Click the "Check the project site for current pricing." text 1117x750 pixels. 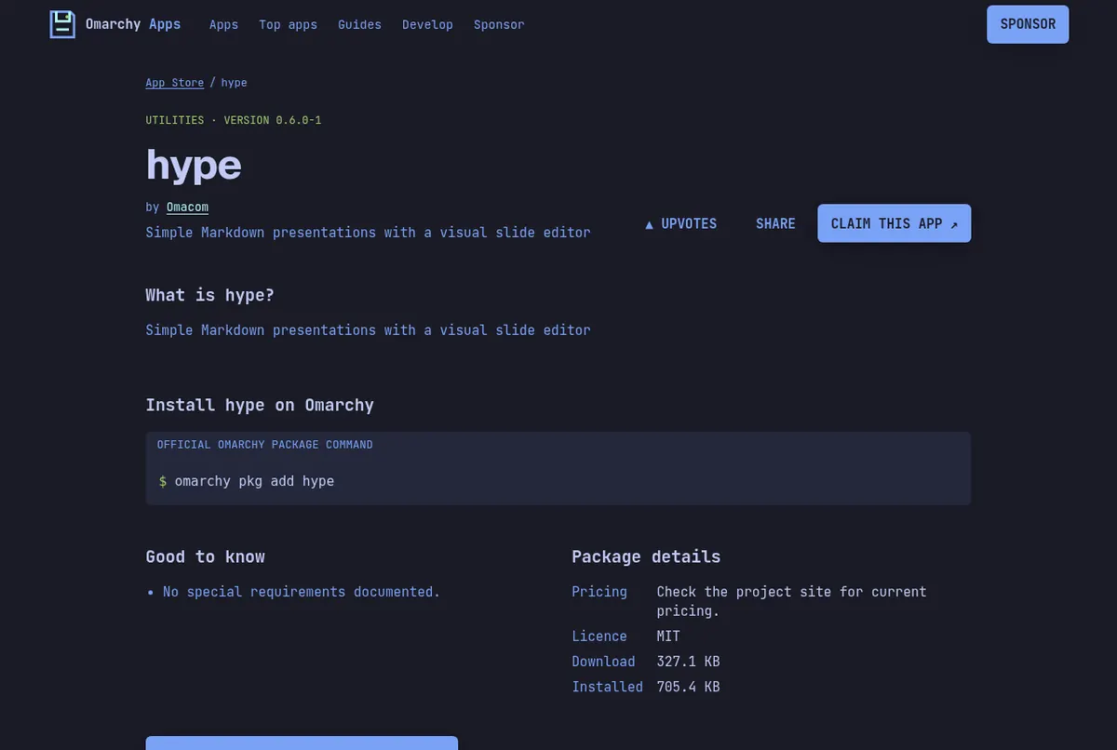click(791, 601)
